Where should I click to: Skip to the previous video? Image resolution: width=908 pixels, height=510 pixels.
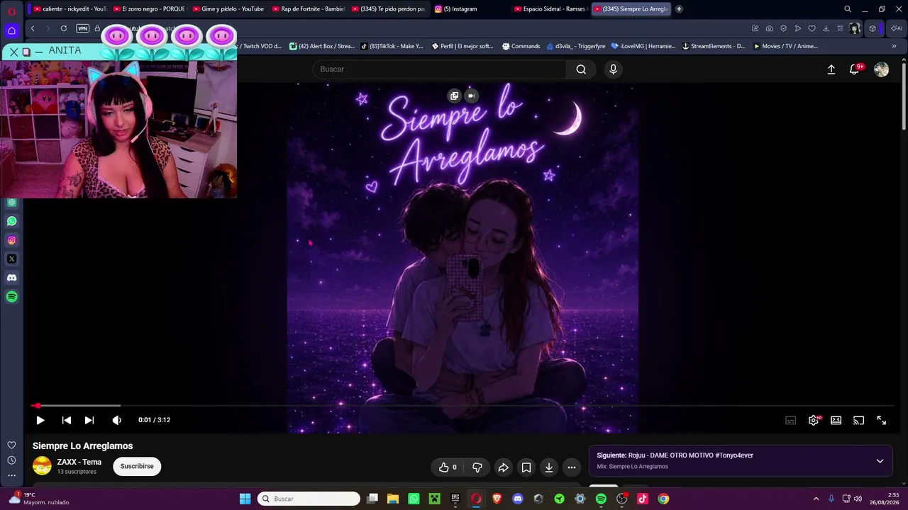coord(67,420)
